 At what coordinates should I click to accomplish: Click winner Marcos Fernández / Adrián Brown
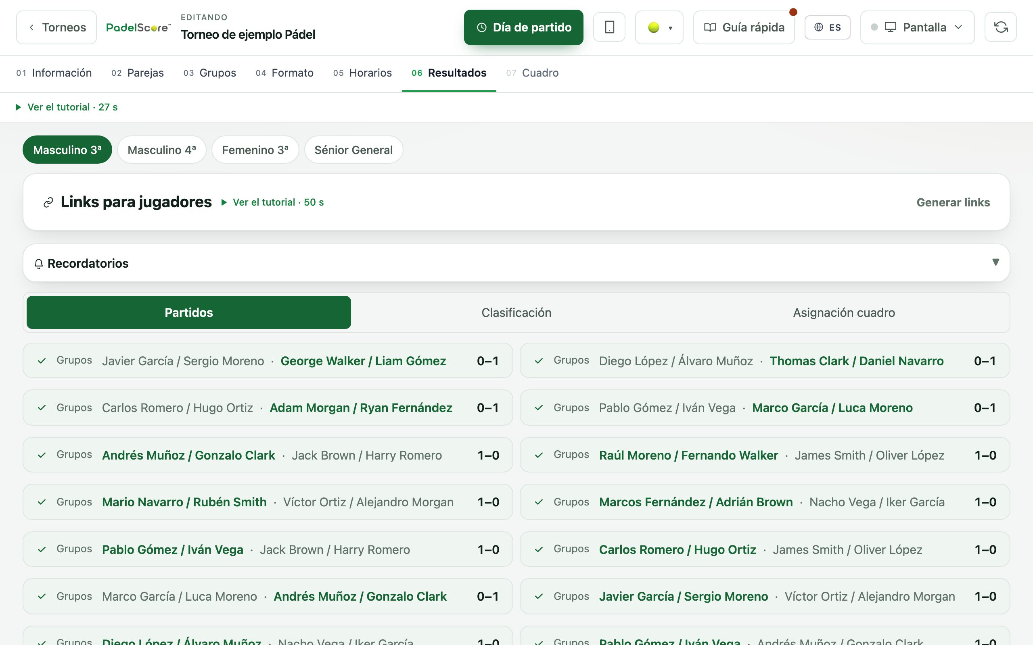pos(696,502)
